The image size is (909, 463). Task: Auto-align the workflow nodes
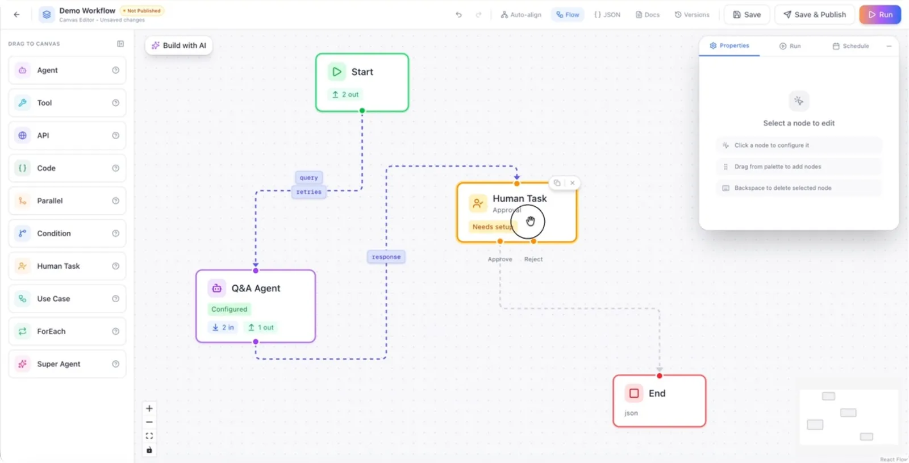[x=521, y=15]
